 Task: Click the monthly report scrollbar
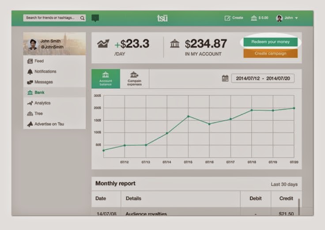(299, 207)
